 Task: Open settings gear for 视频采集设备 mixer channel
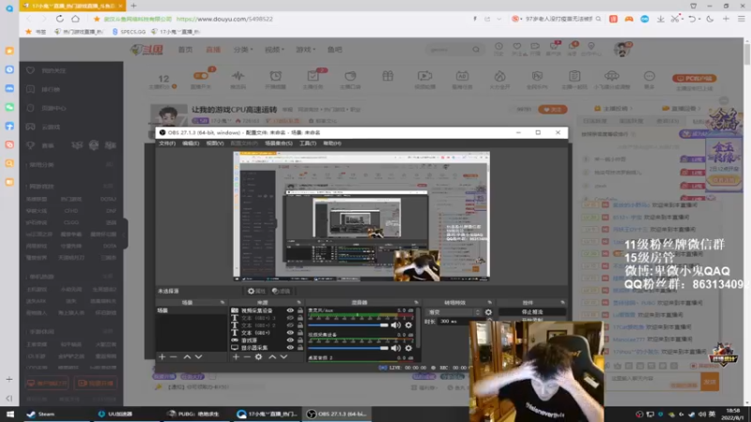coord(408,348)
